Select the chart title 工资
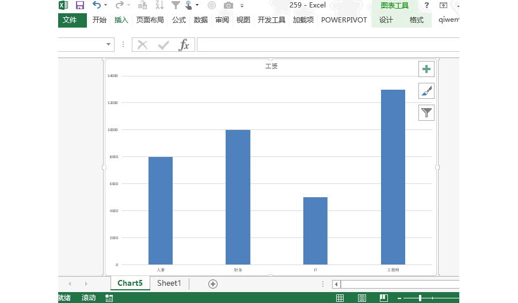The image size is (518, 303). click(x=271, y=66)
